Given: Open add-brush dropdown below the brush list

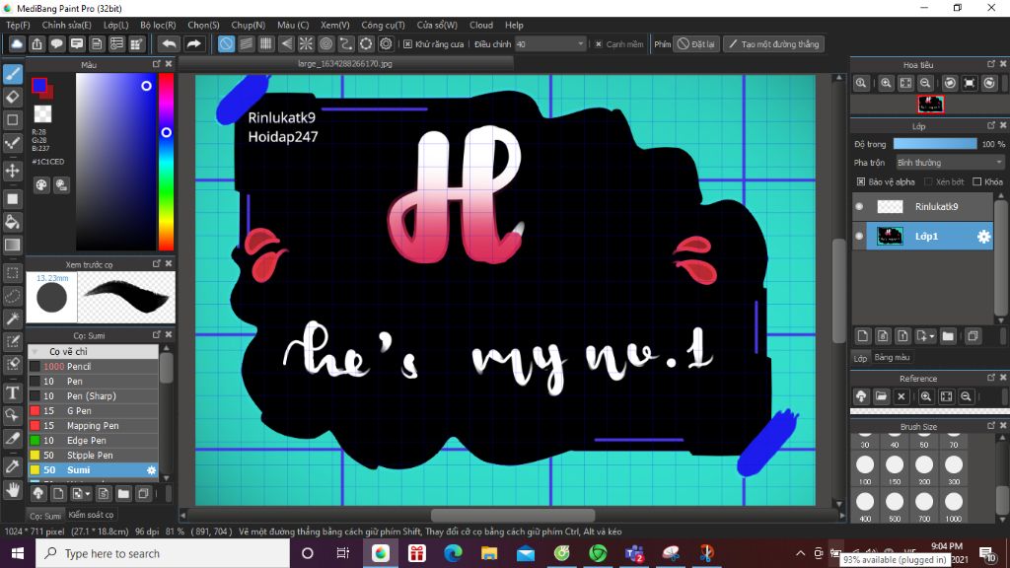Looking at the screenshot, I should [x=87, y=494].
